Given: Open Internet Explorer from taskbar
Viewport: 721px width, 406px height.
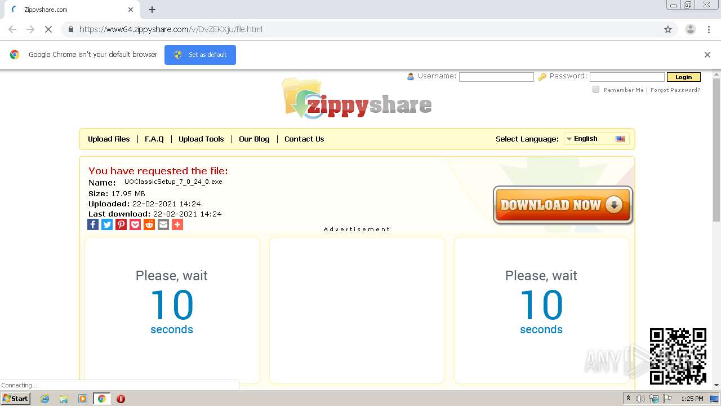Looking at the screenshot, I should 44,399.
